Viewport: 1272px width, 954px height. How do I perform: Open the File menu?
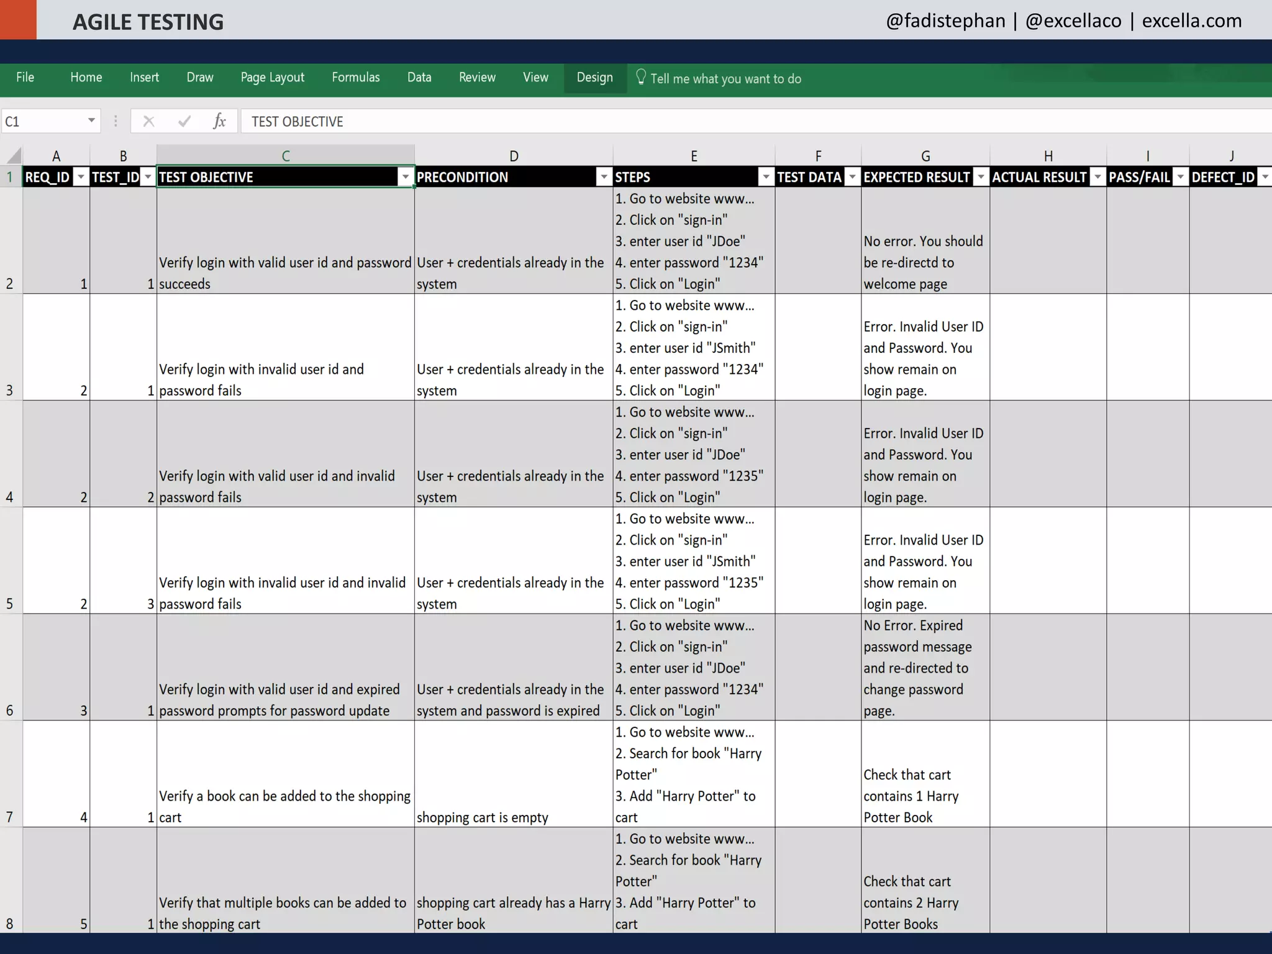pos(25,78)
